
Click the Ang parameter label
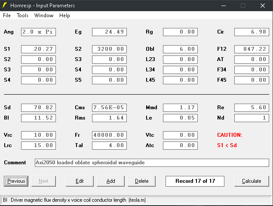click(x=9, y=32)
